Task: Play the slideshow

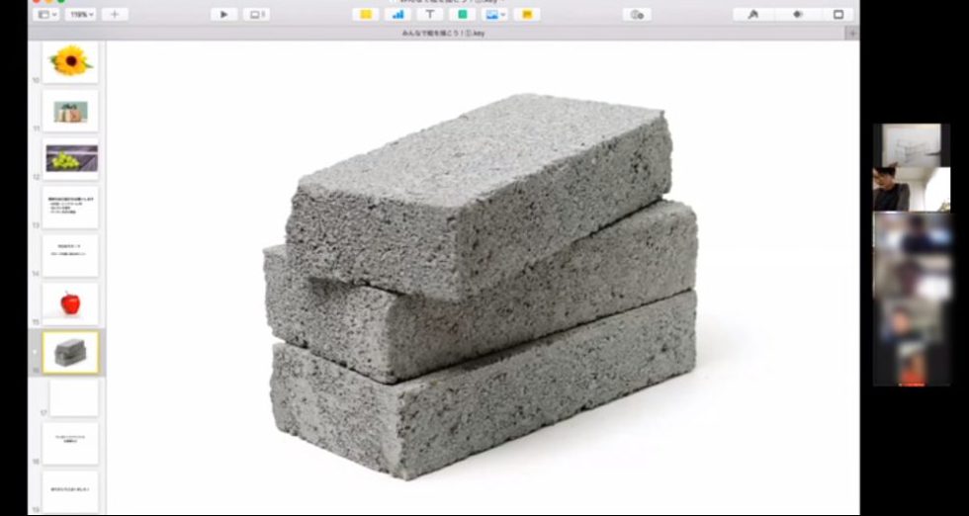Action: click(224, 14)
